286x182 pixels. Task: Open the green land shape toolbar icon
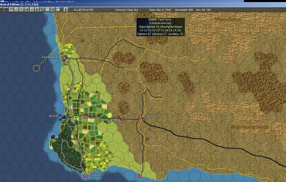pos(27,10)
